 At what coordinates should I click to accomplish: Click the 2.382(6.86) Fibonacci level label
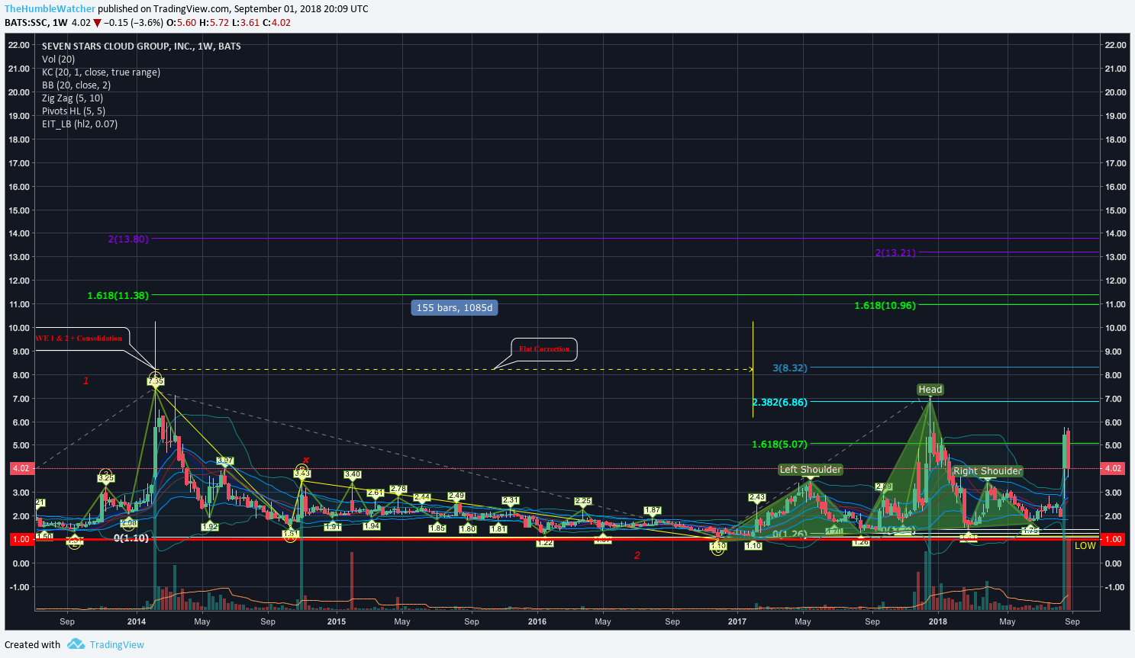(x=779, y=402)
